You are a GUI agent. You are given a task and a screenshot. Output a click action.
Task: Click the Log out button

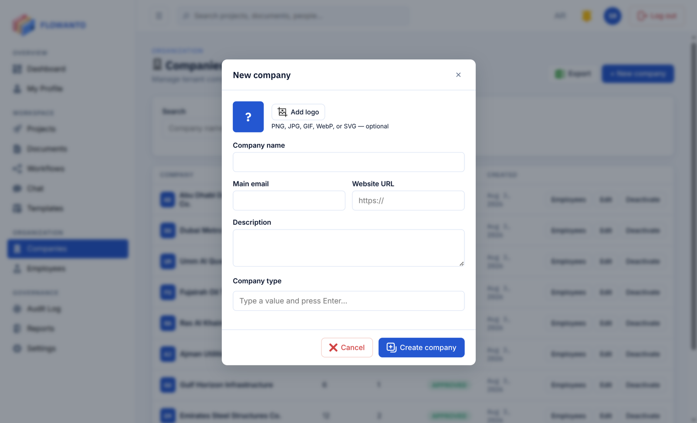tap(656, 16)
